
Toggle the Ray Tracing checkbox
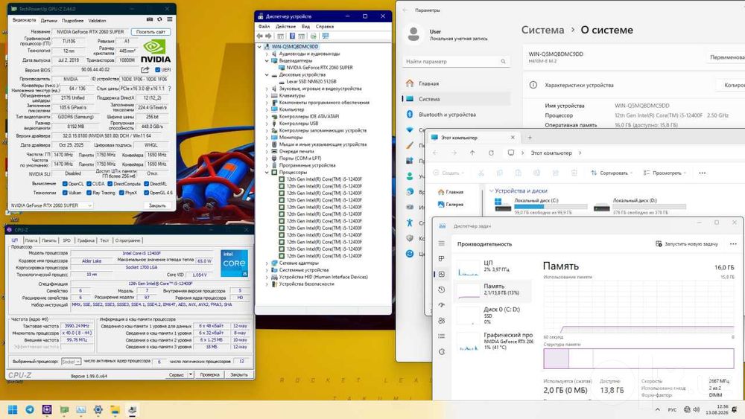click(89, 193)
